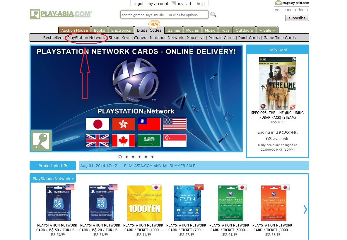The width and height of the screenshot is (347, 240).
Task: Show next products with right chevron
Action: (x=305, y=209)
